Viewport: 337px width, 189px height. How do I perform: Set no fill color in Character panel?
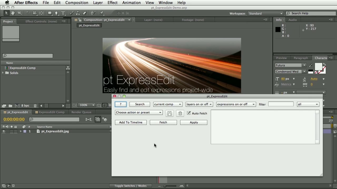316,72
